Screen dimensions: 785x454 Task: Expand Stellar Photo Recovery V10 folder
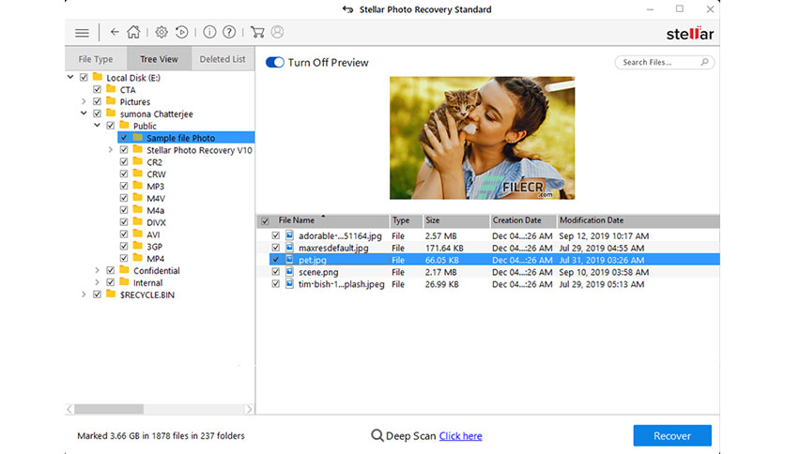111,149
